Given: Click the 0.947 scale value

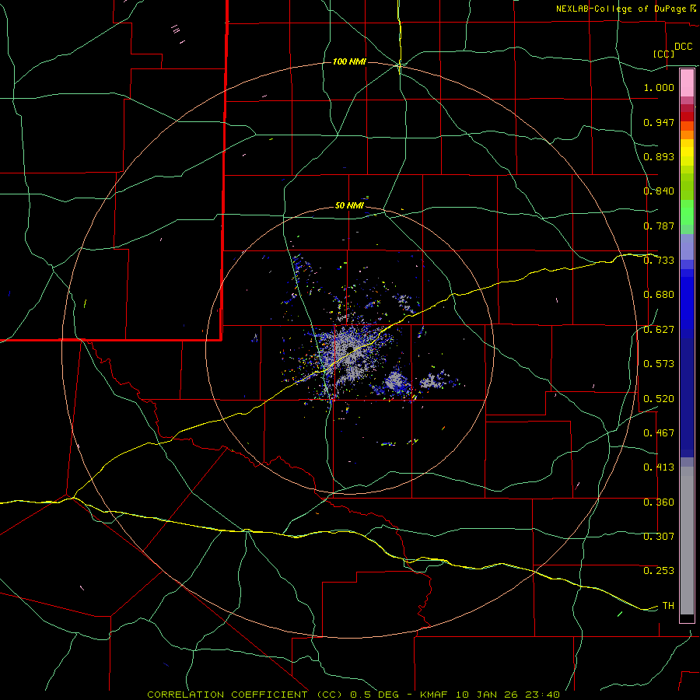Looking at the screenshot, I should [659, 122].
